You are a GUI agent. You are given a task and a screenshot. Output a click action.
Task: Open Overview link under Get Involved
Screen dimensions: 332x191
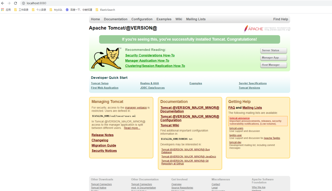[176, 184]
